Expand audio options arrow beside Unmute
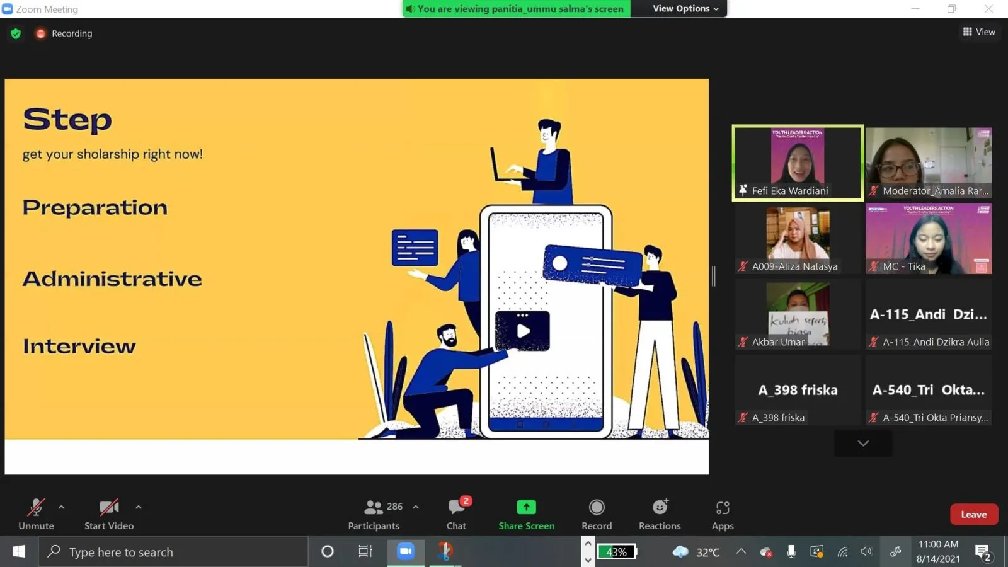This screenshot has height=567, width=1008. 61,507
